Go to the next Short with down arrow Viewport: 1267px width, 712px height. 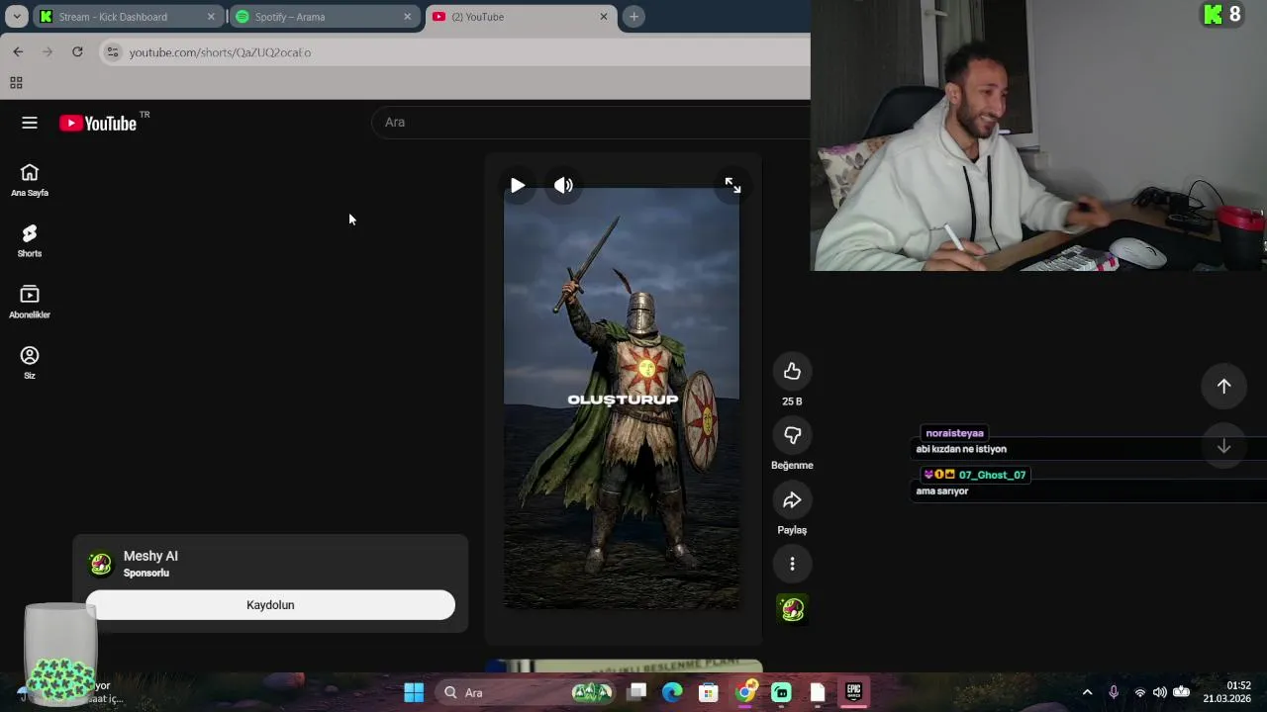(1223, 447)
